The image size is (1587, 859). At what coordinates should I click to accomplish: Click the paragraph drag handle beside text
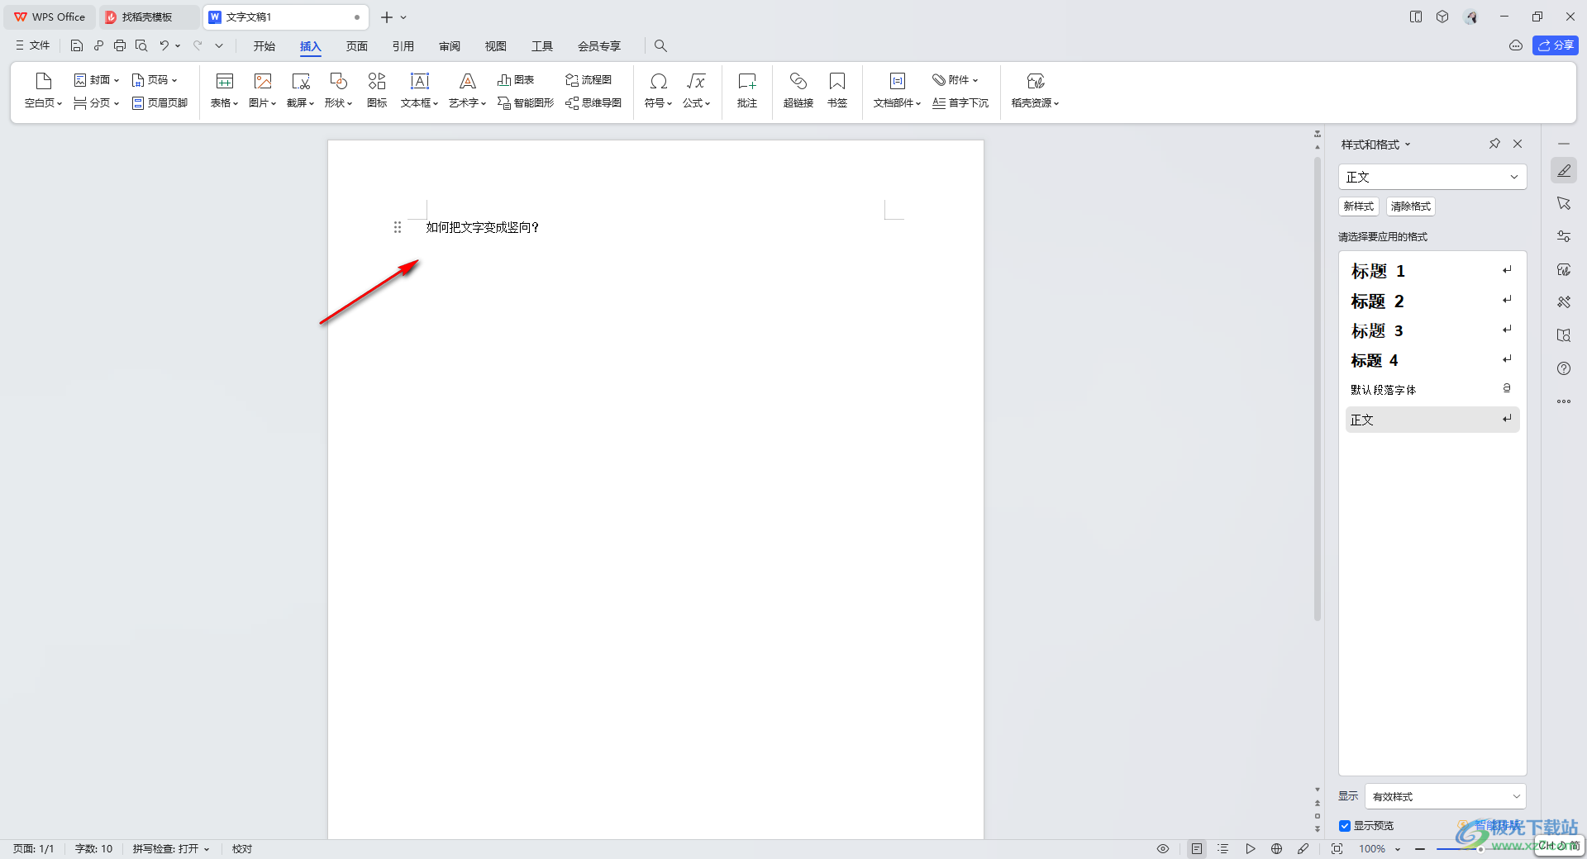[x=398, y=227]
